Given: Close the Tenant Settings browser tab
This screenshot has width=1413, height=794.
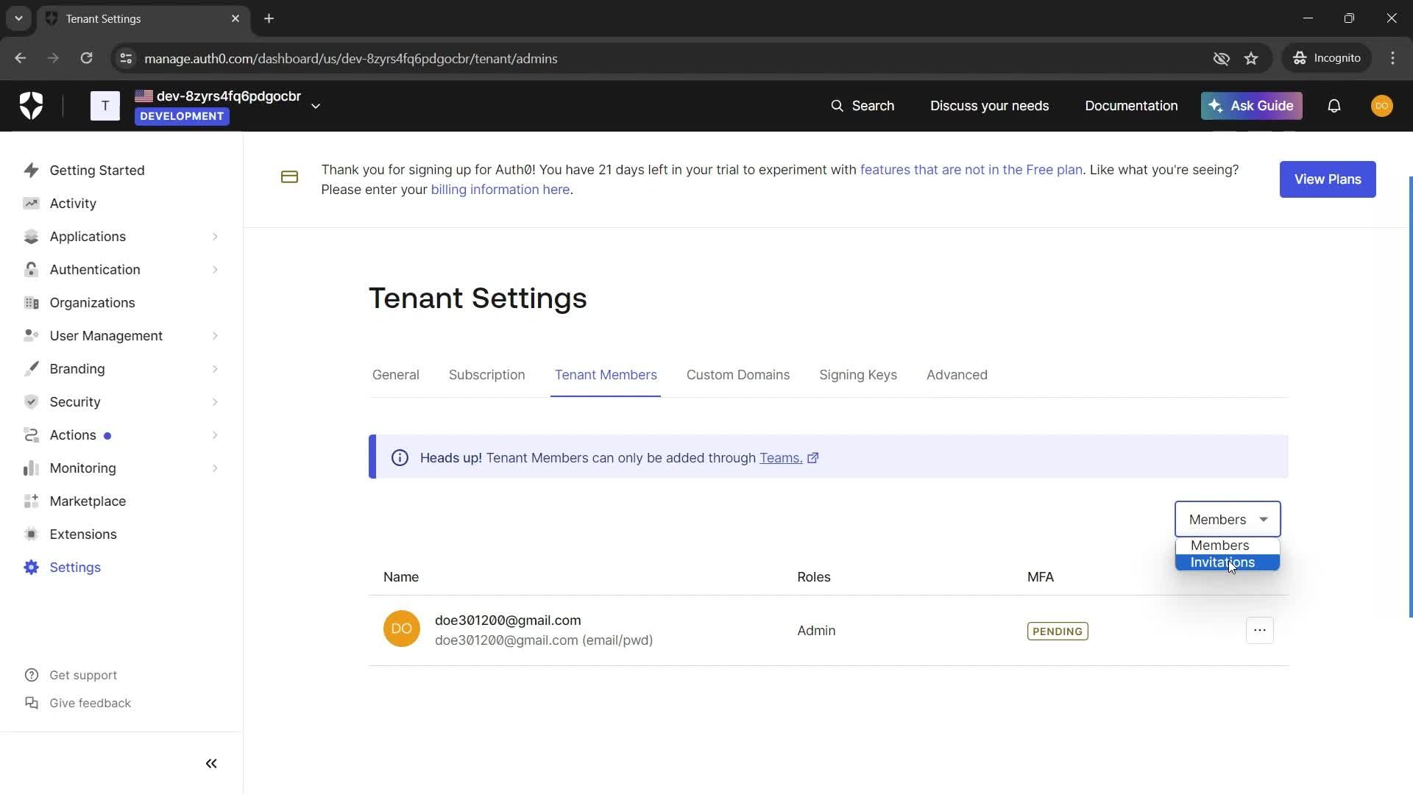Looking at the screenshot, I should [x=235, y=18].
